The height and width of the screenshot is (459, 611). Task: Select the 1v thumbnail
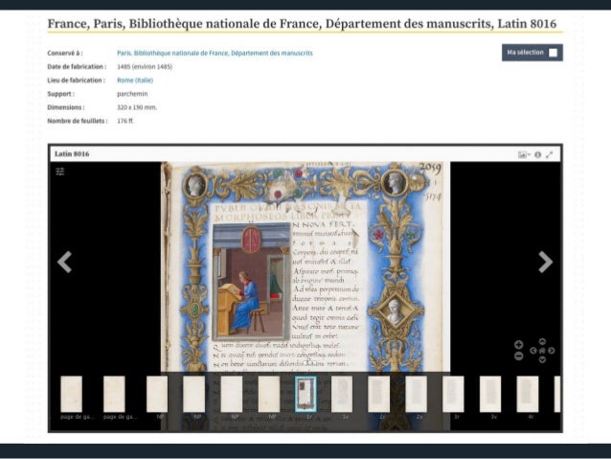click(342, 394)
